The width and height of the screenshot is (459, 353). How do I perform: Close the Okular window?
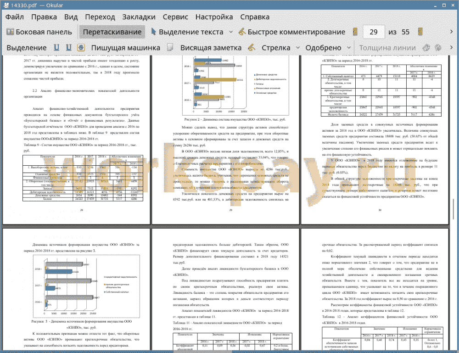coord(453,5)
